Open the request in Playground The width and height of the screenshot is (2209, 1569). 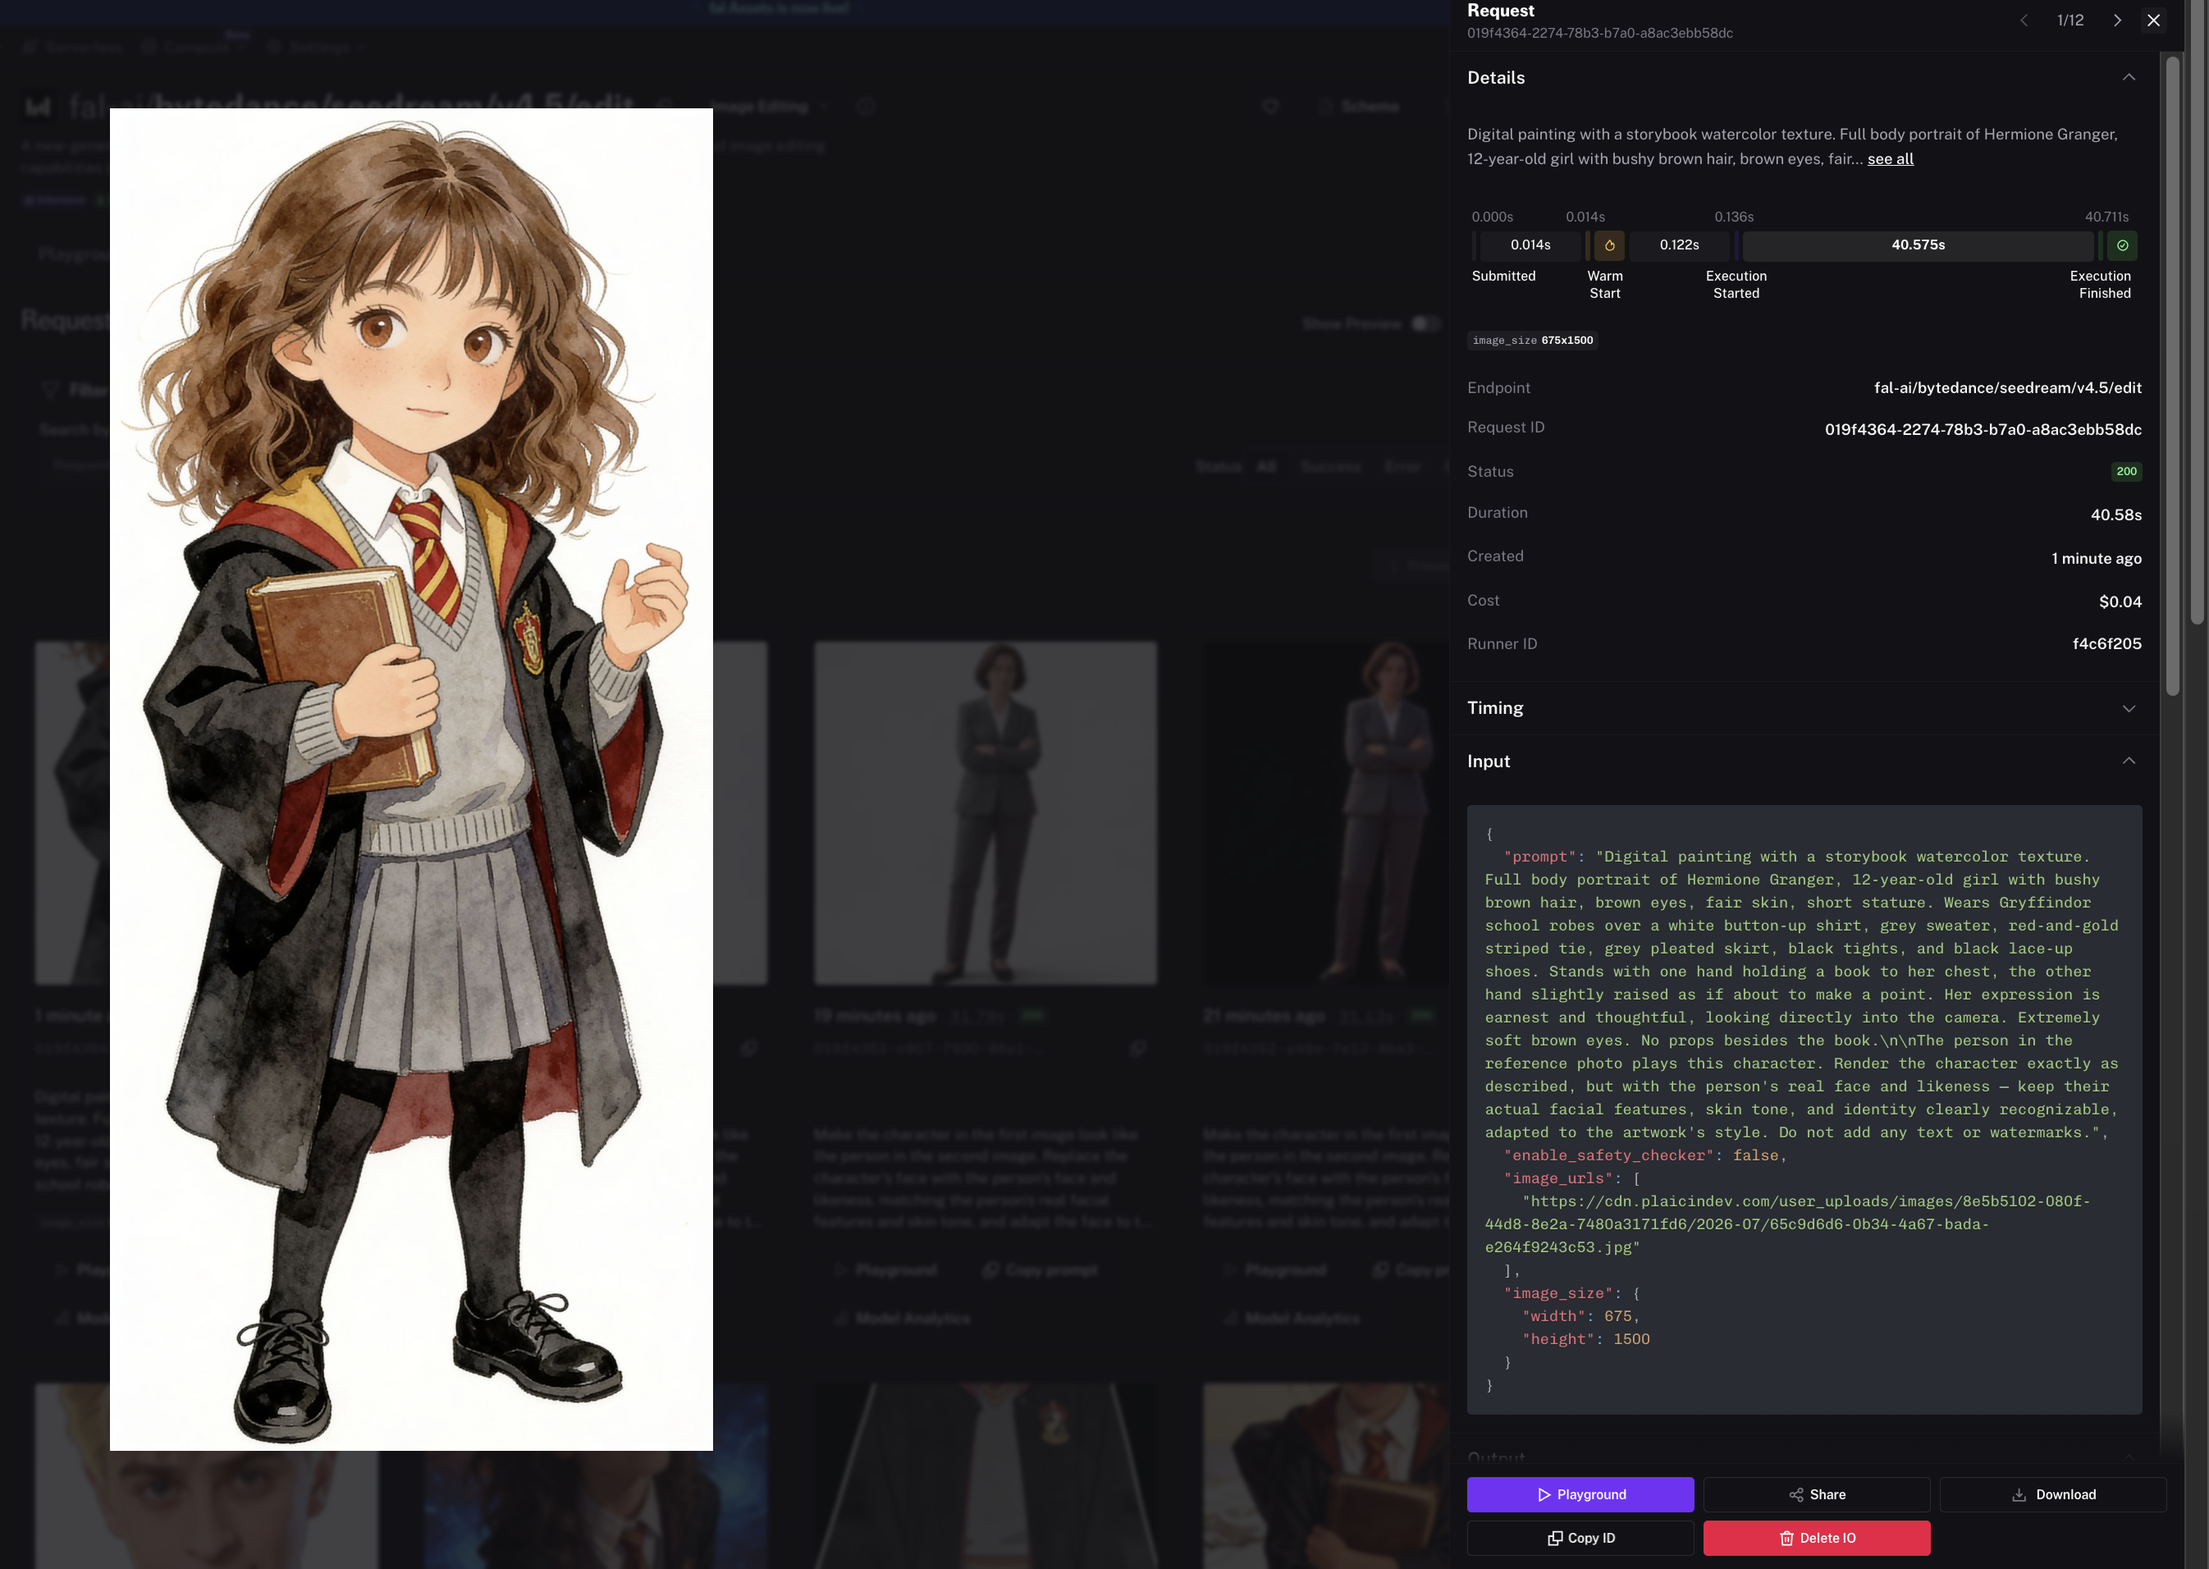coord(1580,1494)
